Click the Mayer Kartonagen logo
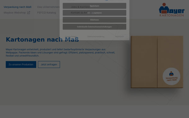 [172, 10]
